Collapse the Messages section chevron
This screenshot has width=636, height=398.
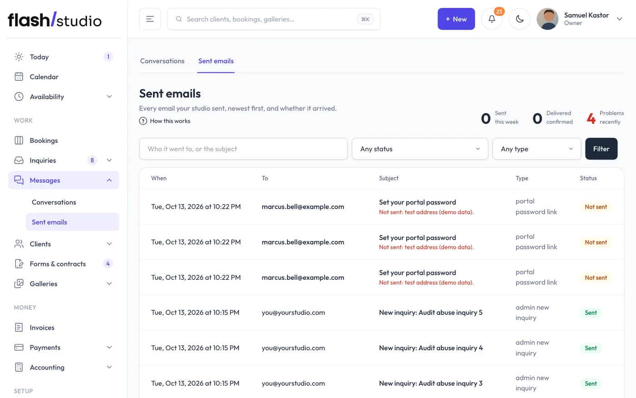(109, 181)
